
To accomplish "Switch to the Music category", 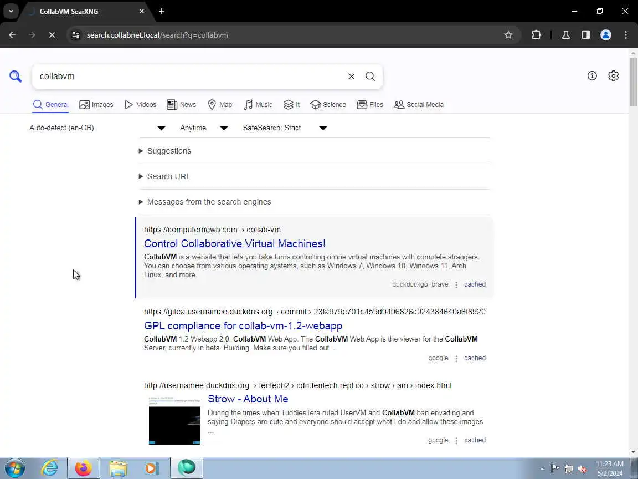I will (x=258, y=105).
